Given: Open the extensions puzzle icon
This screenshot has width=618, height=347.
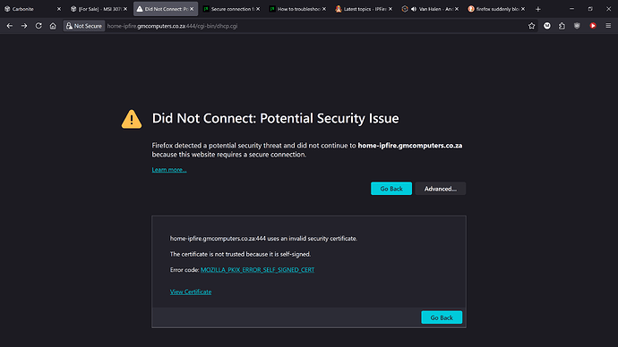Looking at the screenshot, I should click(562, 26).
